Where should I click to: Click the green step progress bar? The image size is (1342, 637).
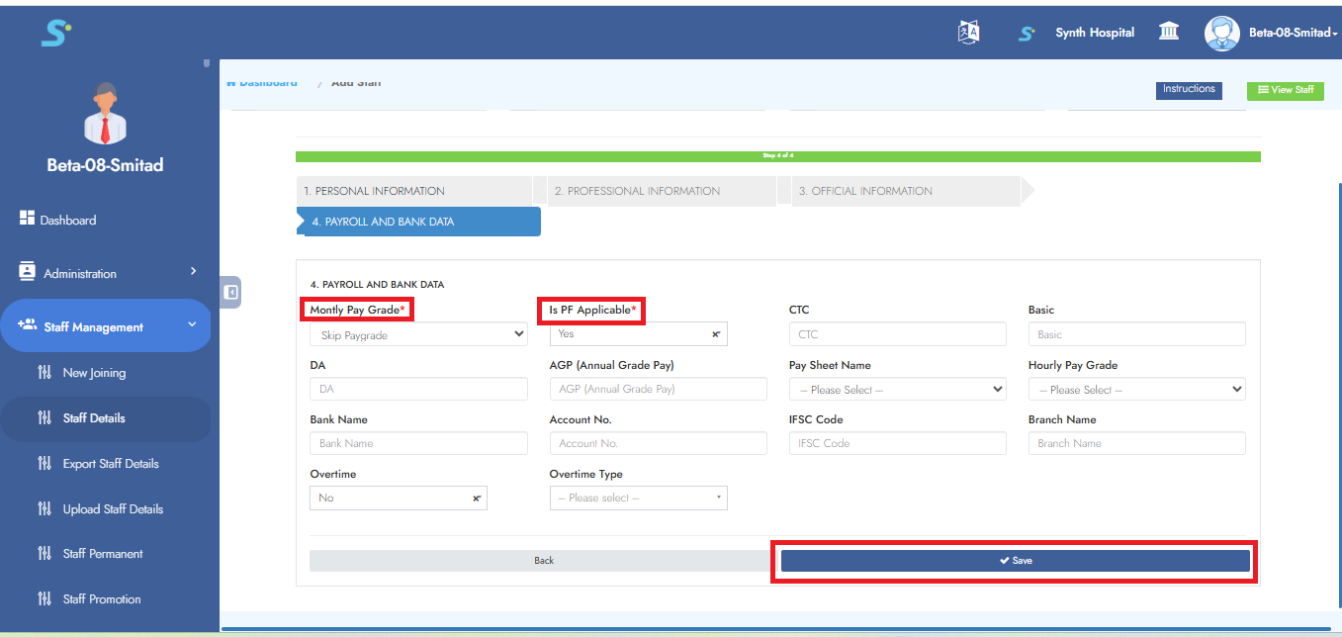point(777,156)
